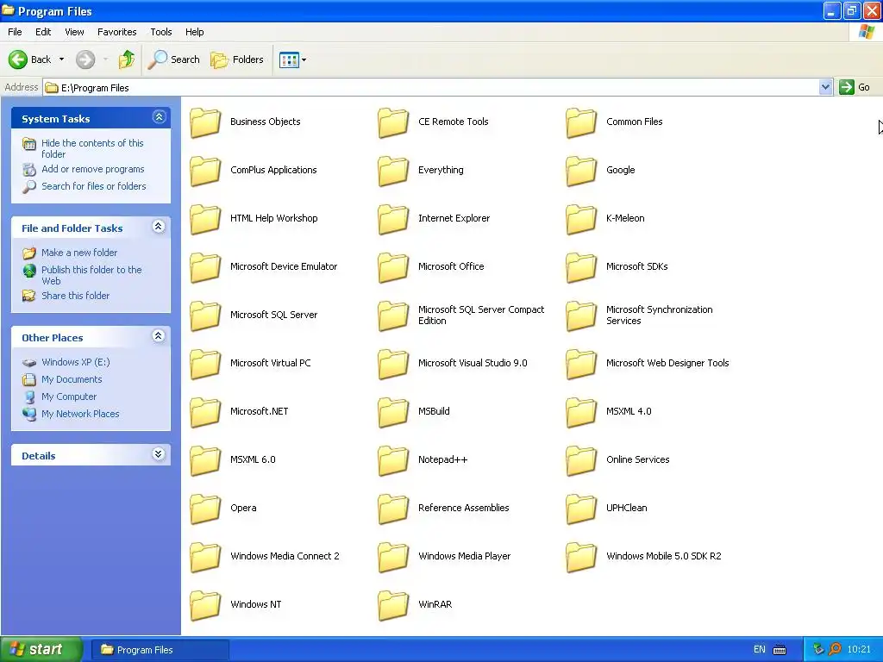Screen dimensions: 883x662
Task: Select the CE Remote Tools folder icon
Action: click(393, 122)
